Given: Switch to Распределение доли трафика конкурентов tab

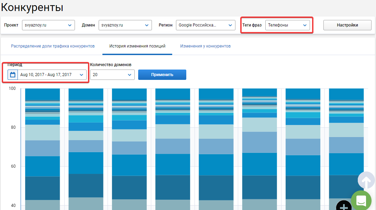Looking at the screenshot, I should pos(53,46).
